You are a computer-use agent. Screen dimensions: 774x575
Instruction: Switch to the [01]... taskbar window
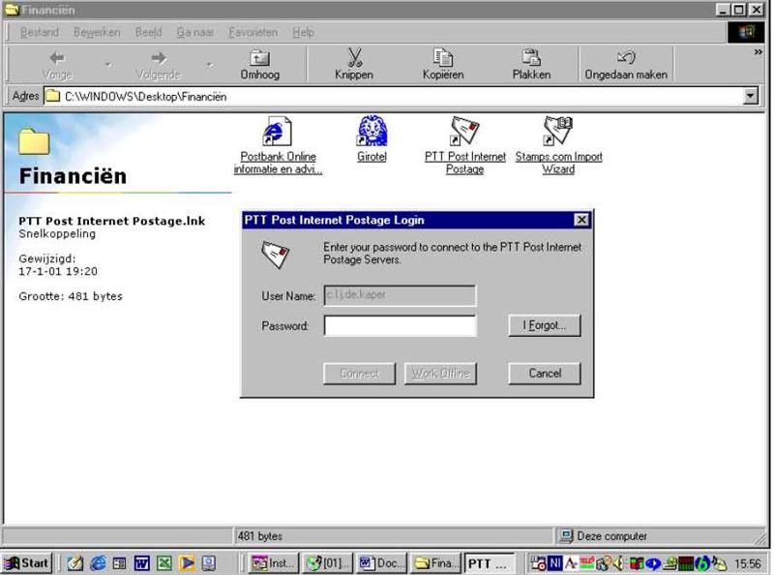click(x=327, y=563)
